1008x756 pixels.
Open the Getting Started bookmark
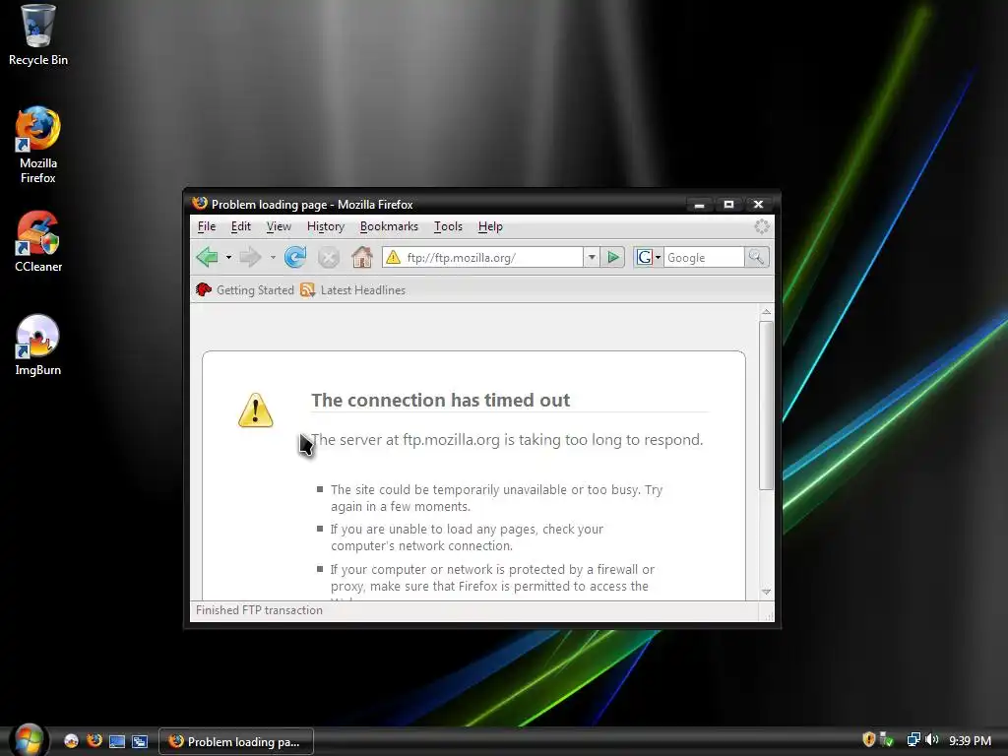(x=245, y=290)
